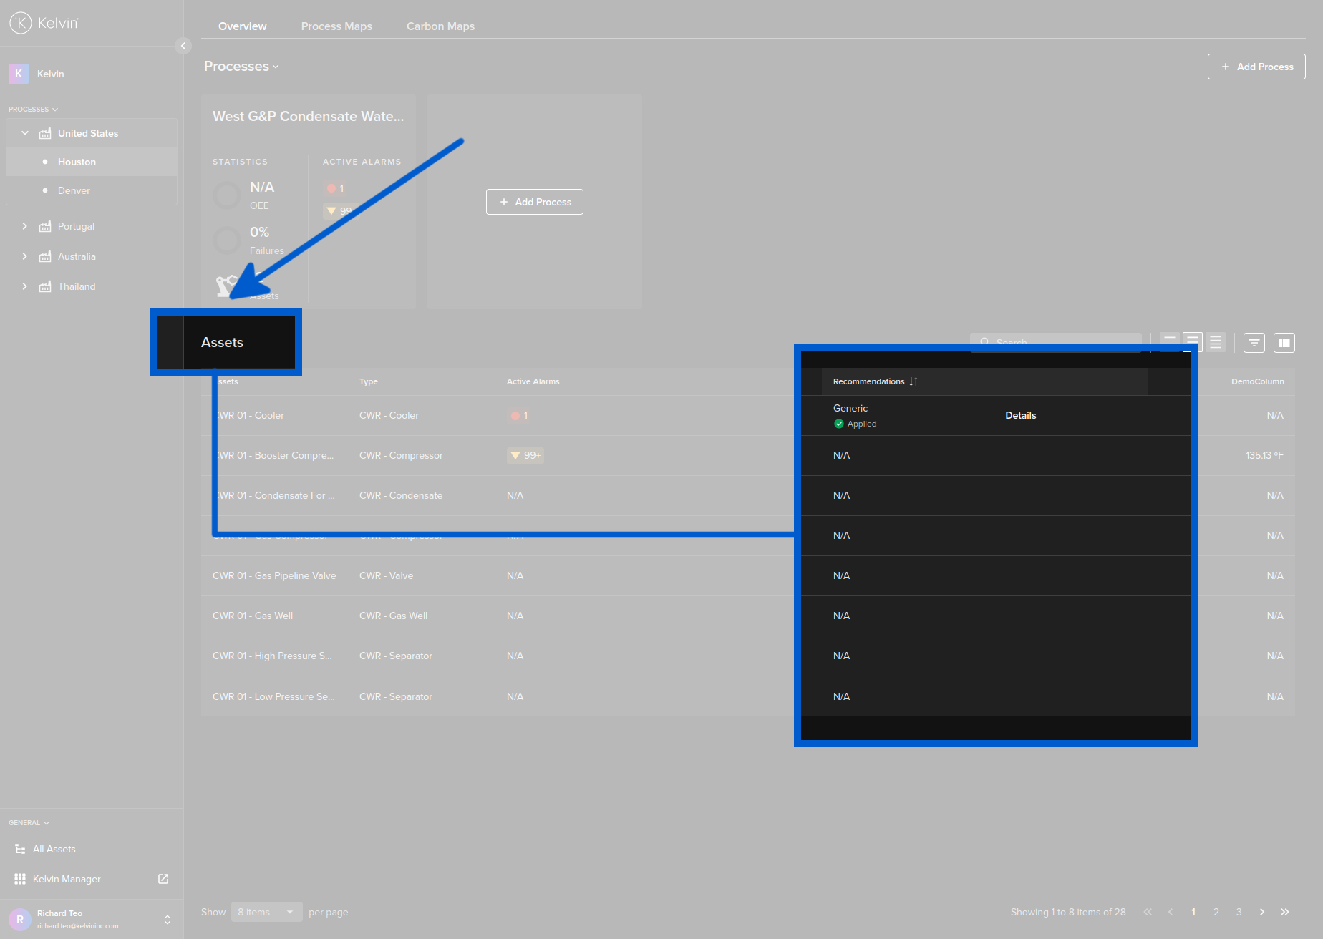Switch to the Process Maps tab
The height and width of the screenshot is (939, 1323).
pos(336,26)
